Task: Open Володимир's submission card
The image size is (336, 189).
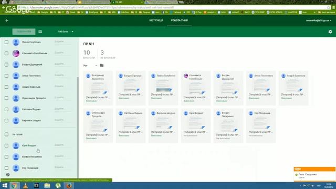Action: pyautogui.click(x=98, y=88)
